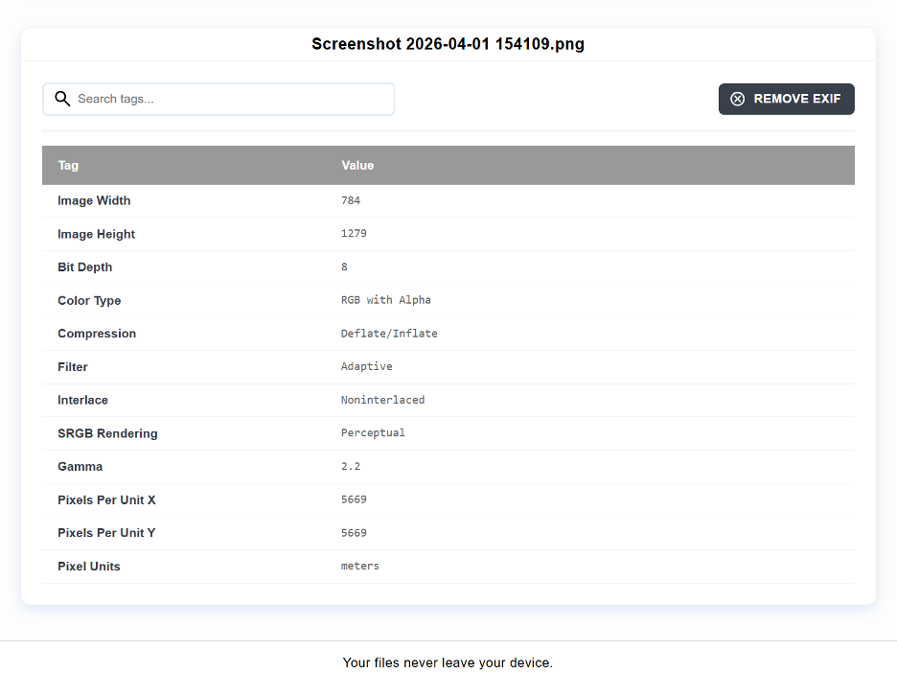Click the Tag column header
The height and width of the screenshot is (673, 897).
68,165
